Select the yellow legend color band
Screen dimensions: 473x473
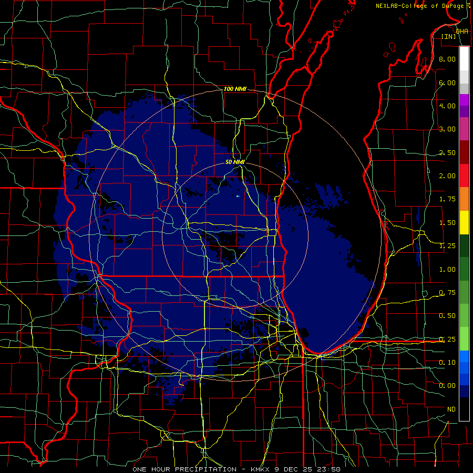[x=464, y=223]
